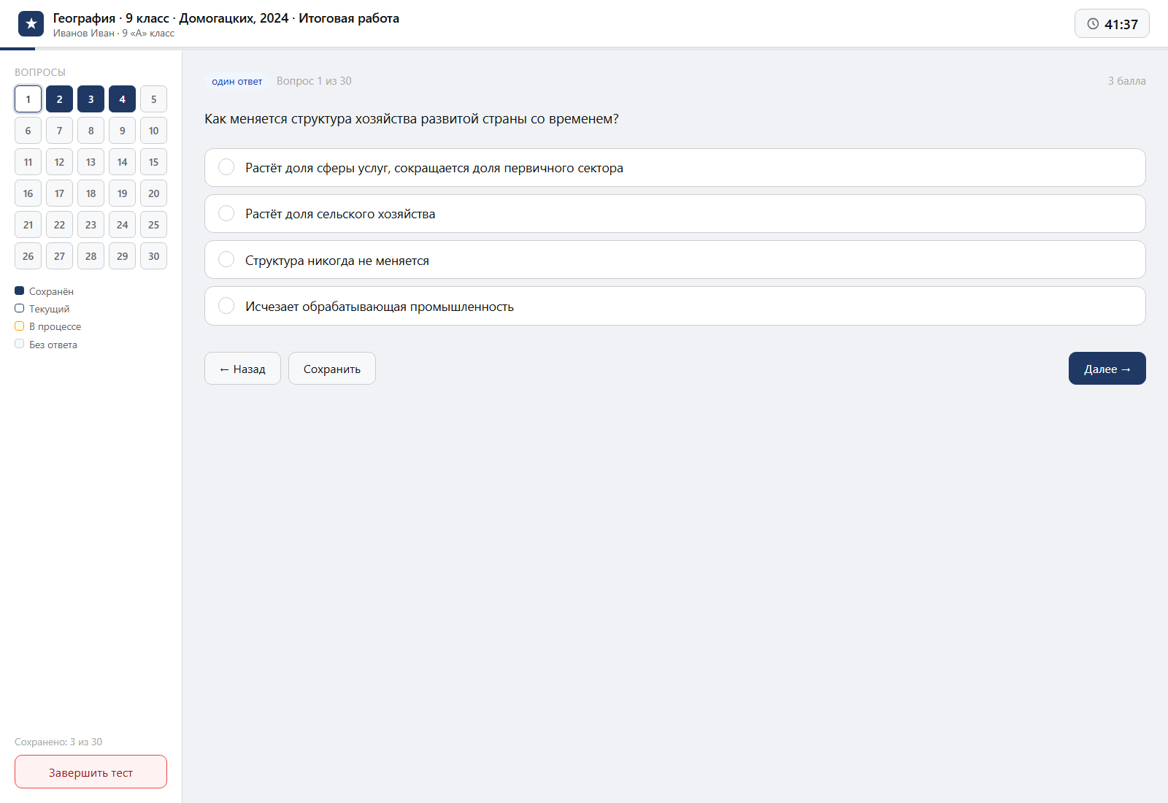
Task: Proceed with the Далее button
Action: click(x=1107, y=369)
